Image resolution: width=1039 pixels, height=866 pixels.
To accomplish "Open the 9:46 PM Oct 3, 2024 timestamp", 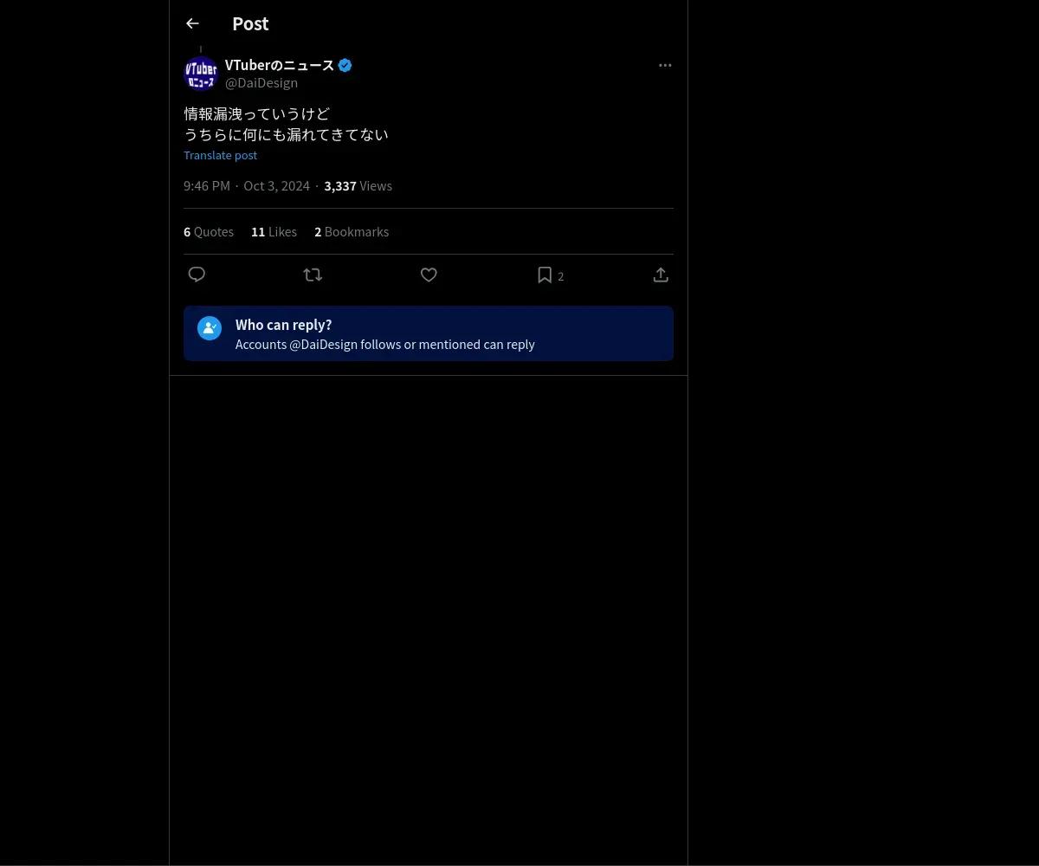I will click(x=247, y=186).
